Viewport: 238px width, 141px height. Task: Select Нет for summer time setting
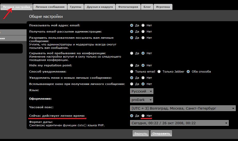point(143,116)
